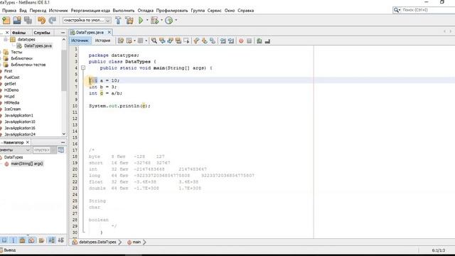This screenshot has height=256, width=455.
Task: Click the Open Project toolbar icon
Action: pyautogui.click(x=17, y=21)
